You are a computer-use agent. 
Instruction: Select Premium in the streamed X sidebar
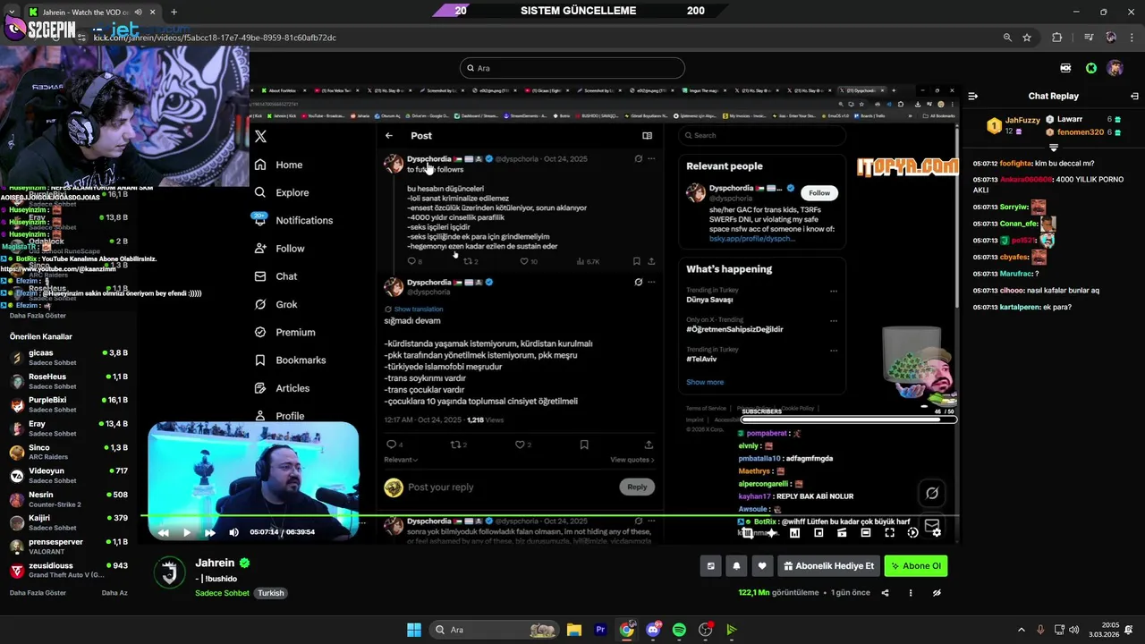[285, 332]
